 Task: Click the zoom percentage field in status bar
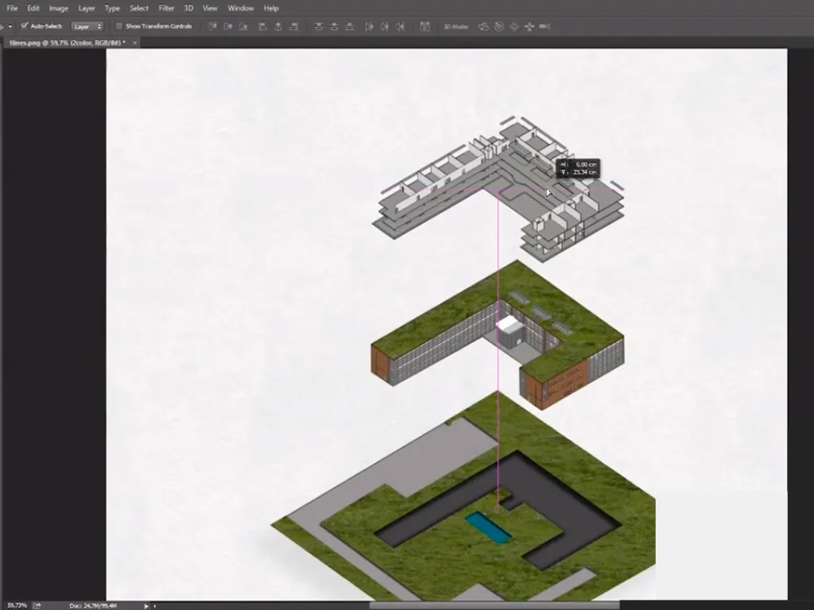pos(17,605)
